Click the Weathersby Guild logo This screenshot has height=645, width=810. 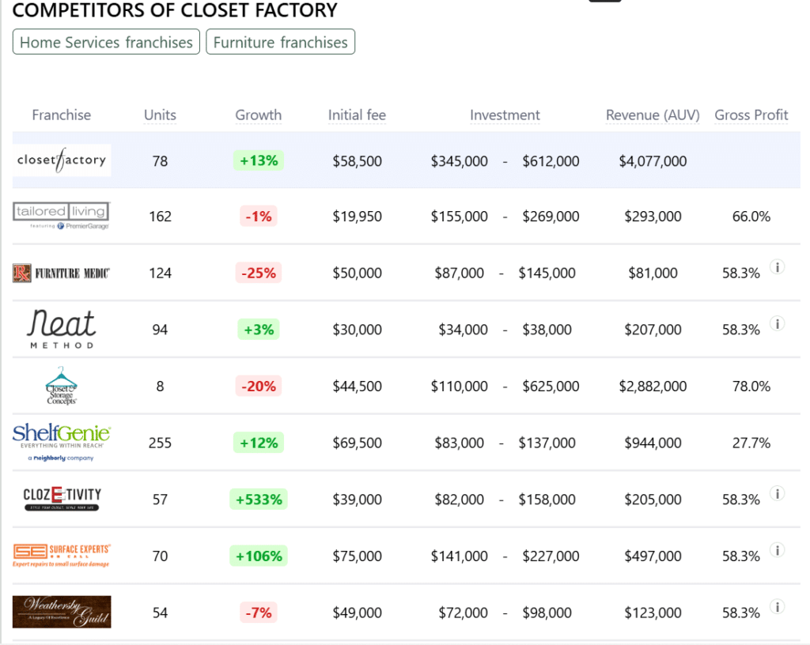pos(62,612)
